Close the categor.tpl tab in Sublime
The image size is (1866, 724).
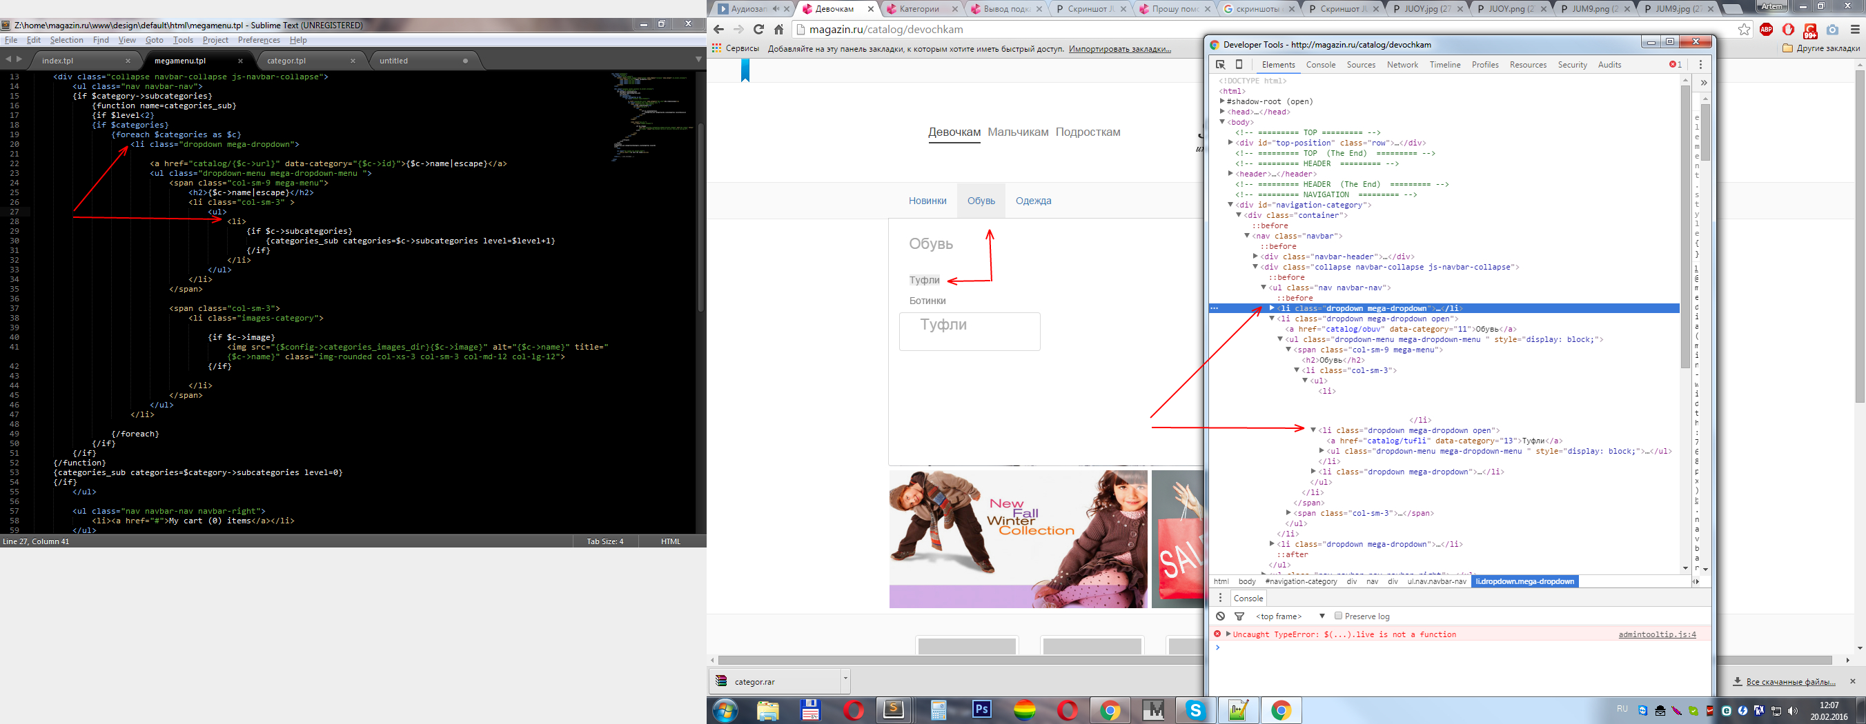coord(353,61)
